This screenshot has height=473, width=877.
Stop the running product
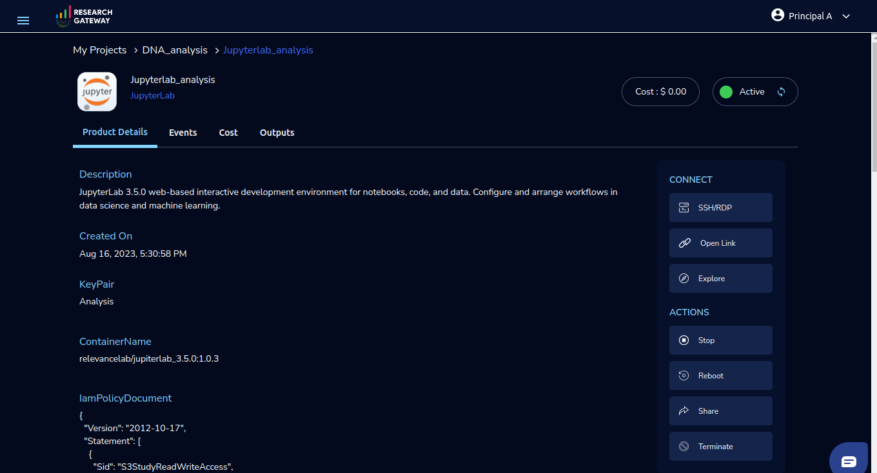point(721,340)
